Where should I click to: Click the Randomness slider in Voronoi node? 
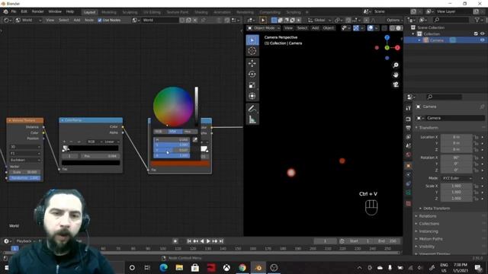pyautogui.click(x=25, y=178)
